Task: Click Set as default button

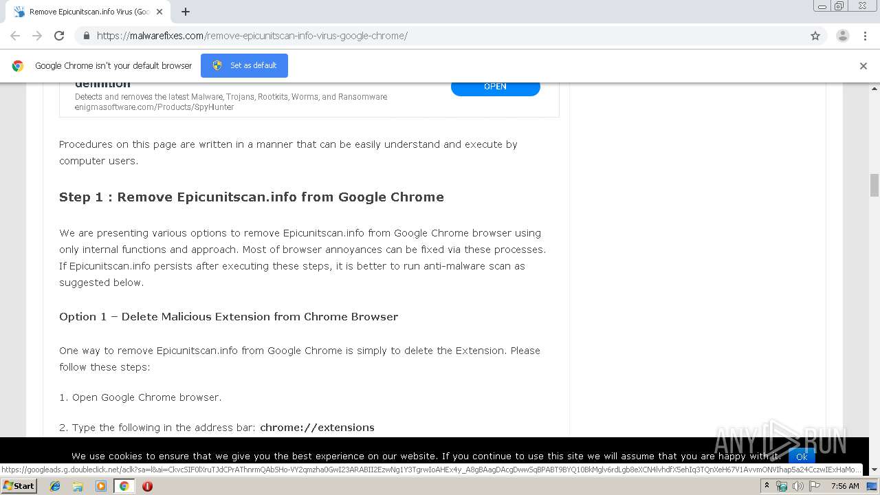Action: pyautogui.click(x=244, y=65)
